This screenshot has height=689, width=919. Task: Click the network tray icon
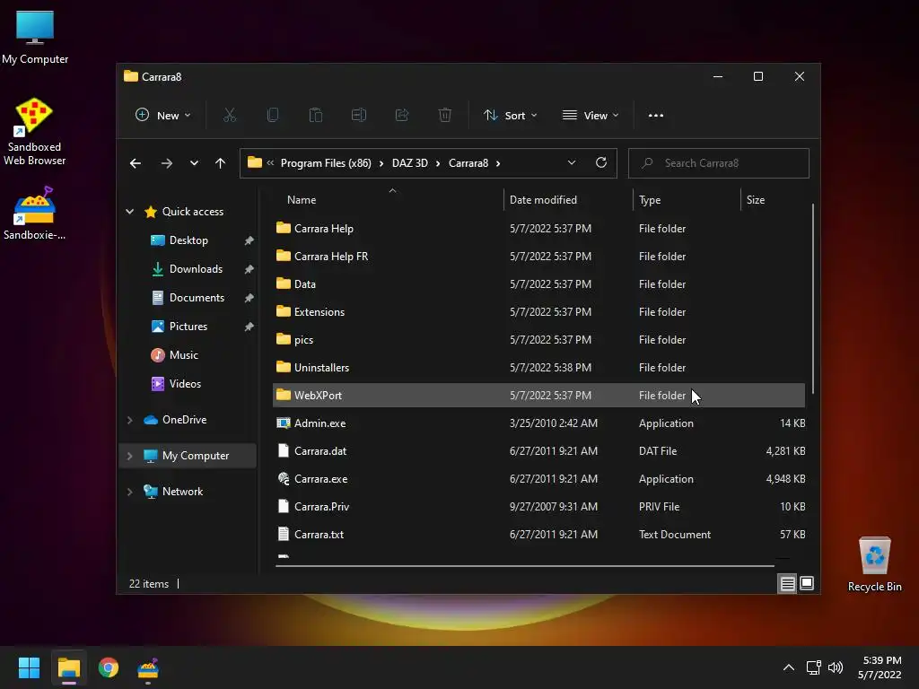813,667
